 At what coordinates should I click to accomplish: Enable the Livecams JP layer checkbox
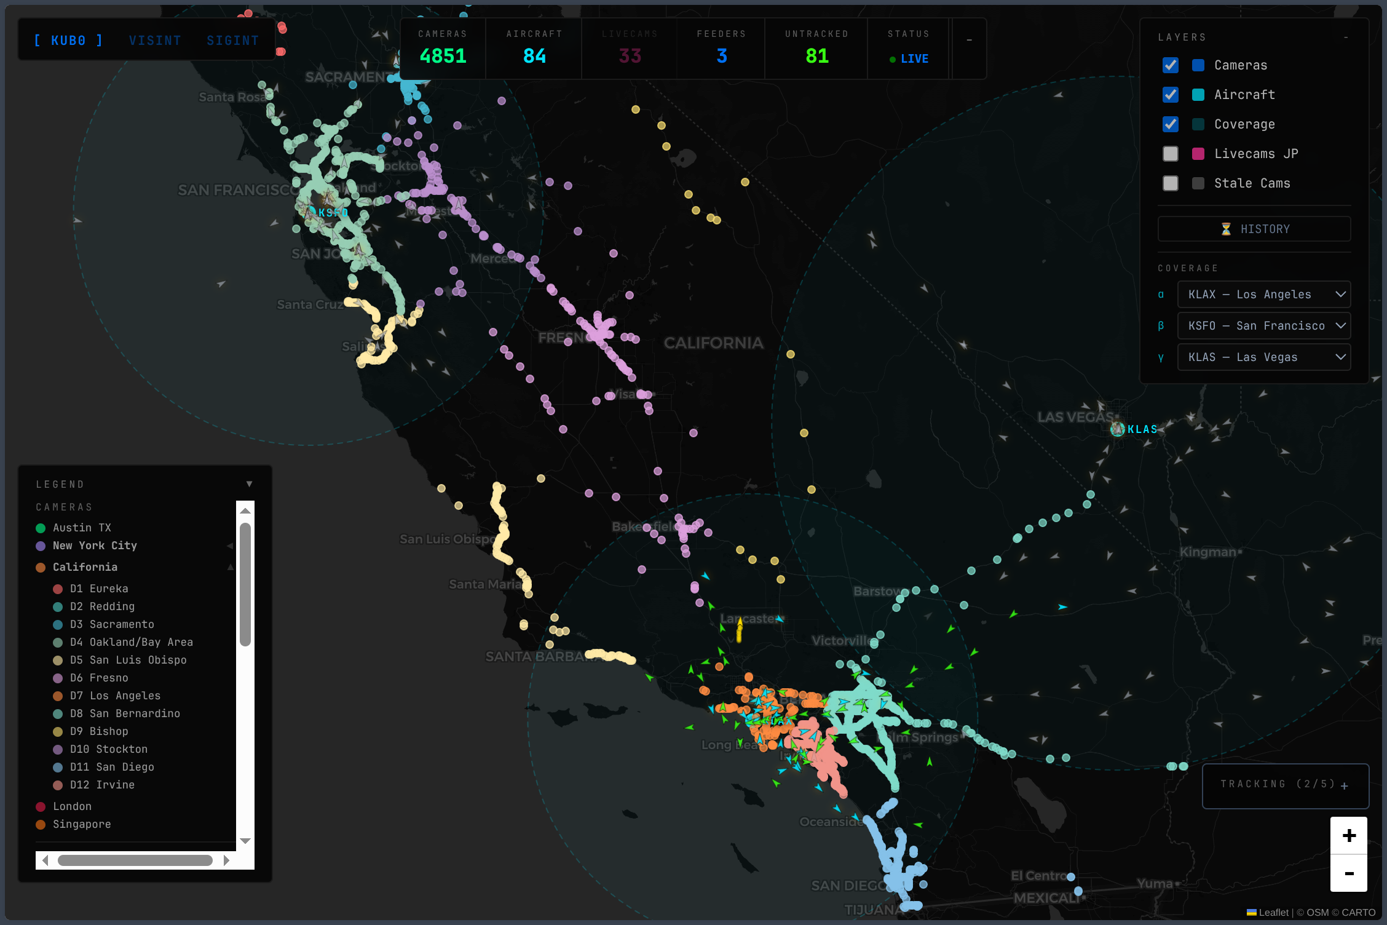pos(1171,154)
